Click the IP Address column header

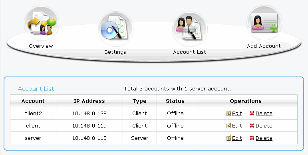[89, 101]
